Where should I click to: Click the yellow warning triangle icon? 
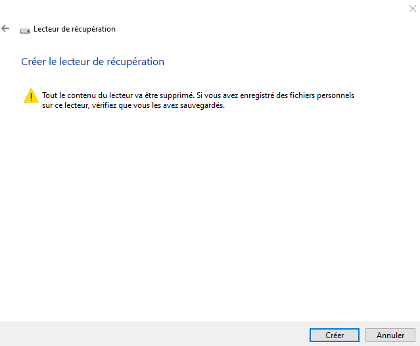point(31,95)
